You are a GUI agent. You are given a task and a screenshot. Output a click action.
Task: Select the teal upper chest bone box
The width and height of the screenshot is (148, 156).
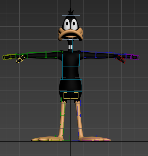click(71, 60)
